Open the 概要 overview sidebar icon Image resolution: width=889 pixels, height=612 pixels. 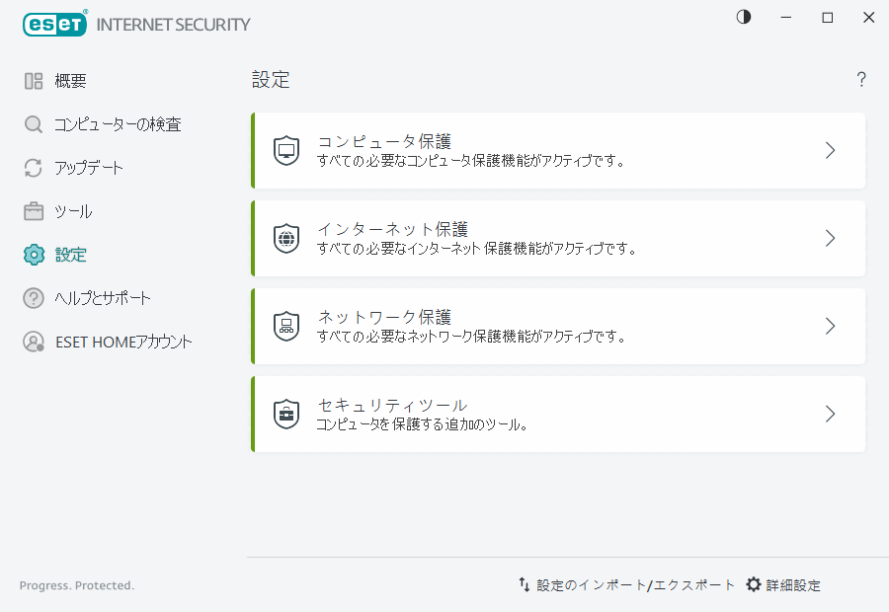tap(33, 80)
